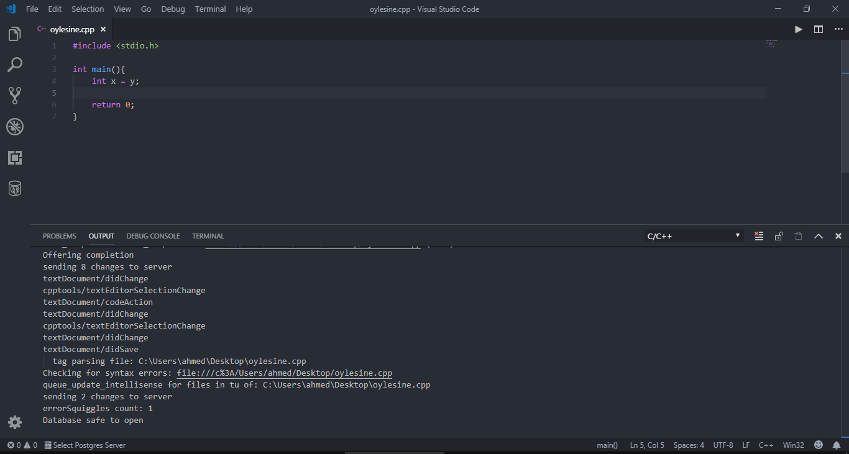
Task: Open the Debug menu
Action: pos(173,9)
